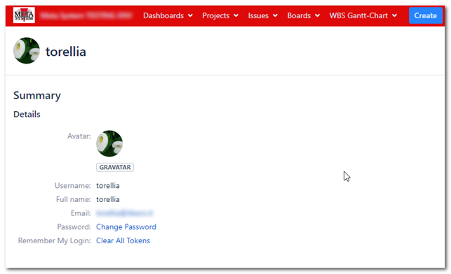This screenshot has height=274, width=451.
Task: Click the Username value torellia
Action: pos(107,186)
